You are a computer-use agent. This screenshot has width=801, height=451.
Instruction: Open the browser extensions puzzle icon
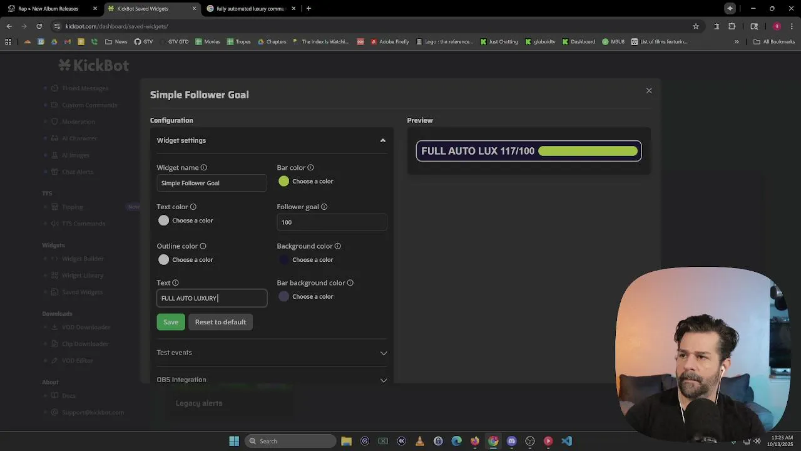732,26
